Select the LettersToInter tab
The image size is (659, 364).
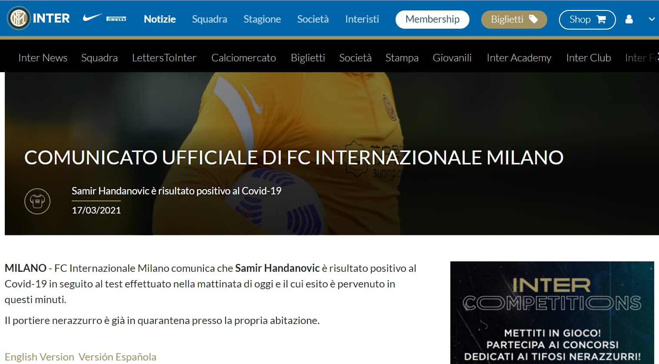point(164,58)
